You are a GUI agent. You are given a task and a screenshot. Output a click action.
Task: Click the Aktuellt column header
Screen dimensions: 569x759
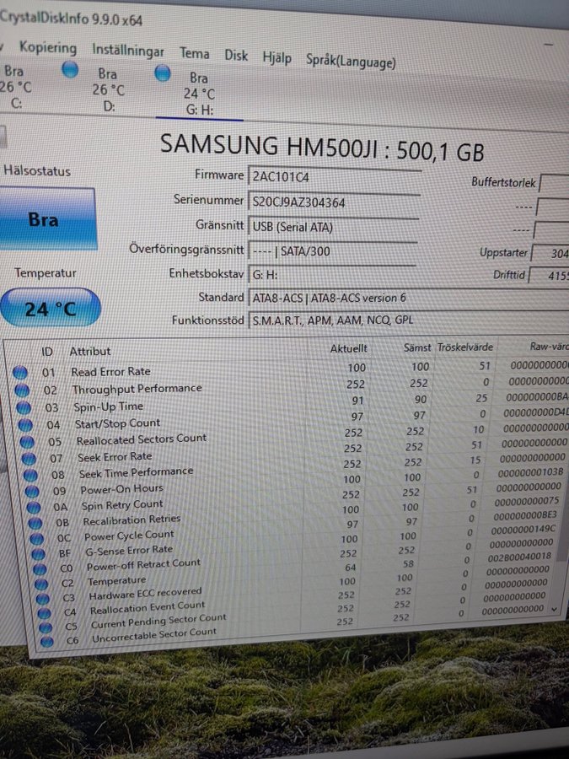pos(349,348)
